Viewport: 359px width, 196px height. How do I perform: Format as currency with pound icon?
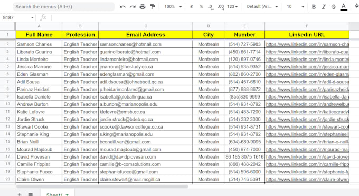click(192, 7)
